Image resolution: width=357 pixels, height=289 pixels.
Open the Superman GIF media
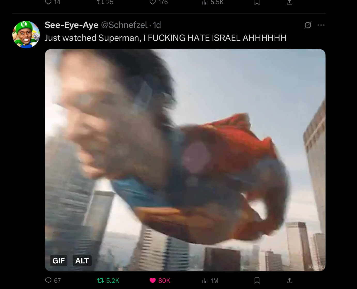(185, 160)
